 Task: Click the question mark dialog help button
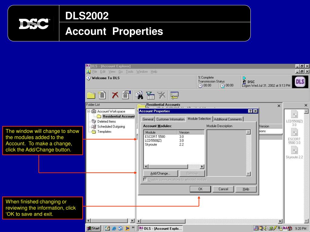pyautogui.click(x=250, y=111)
